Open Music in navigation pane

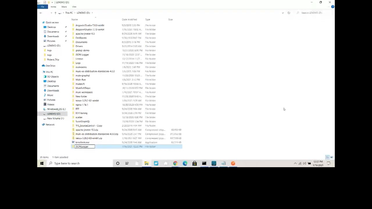tap(50, 95)
